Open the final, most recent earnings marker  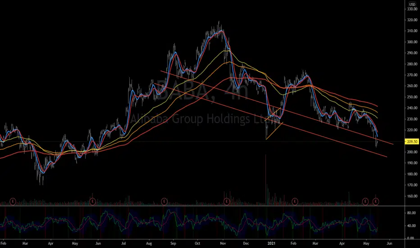coord(376,202)
